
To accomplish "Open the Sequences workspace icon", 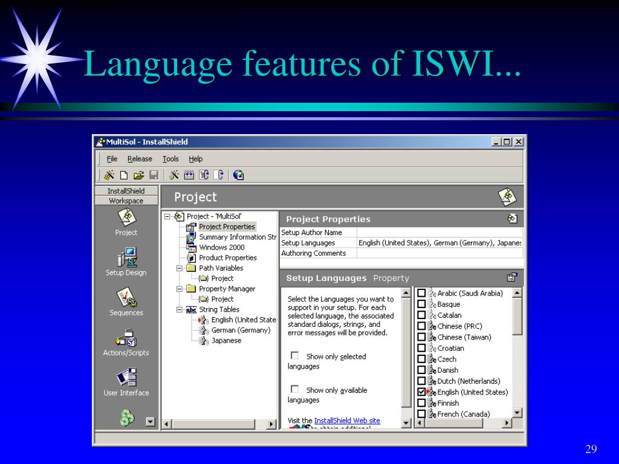I will (x=127, y=297).
